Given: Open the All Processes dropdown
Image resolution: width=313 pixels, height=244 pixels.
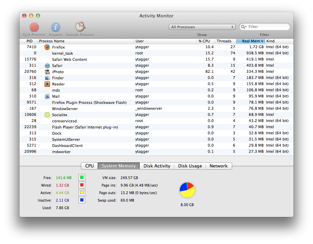Looking at the screenshot, I should 202,27.
